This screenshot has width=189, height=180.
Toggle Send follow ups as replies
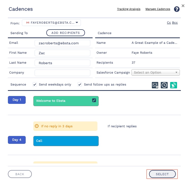(80, 85)
